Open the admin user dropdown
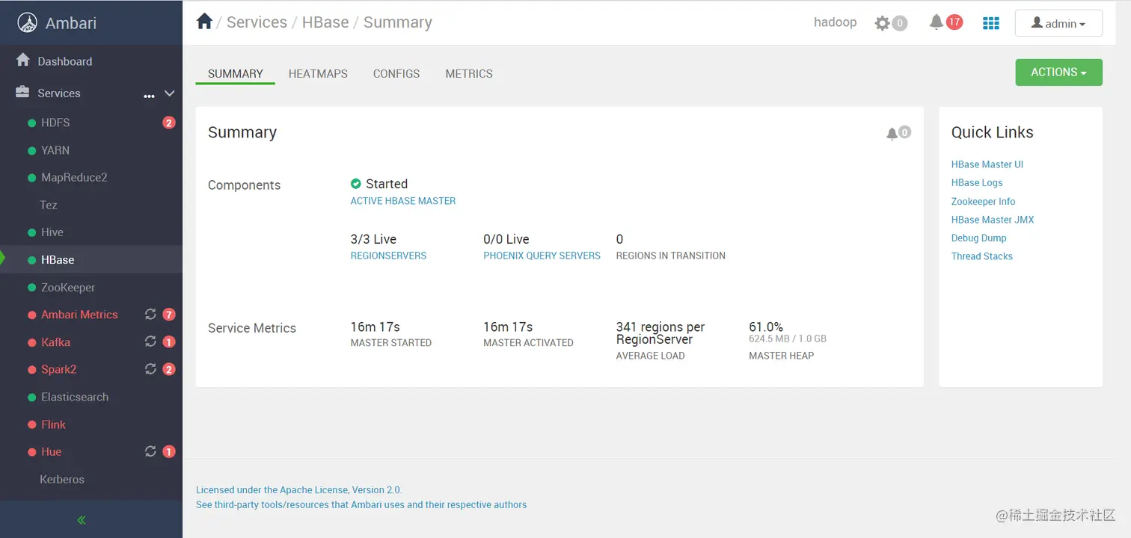1131x538 pixels. (x=1058, y=23)
